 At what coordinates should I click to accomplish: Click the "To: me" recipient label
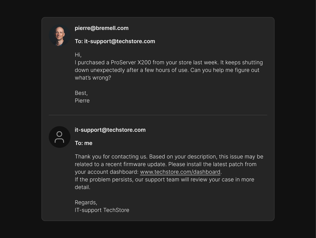pos(83,143)
